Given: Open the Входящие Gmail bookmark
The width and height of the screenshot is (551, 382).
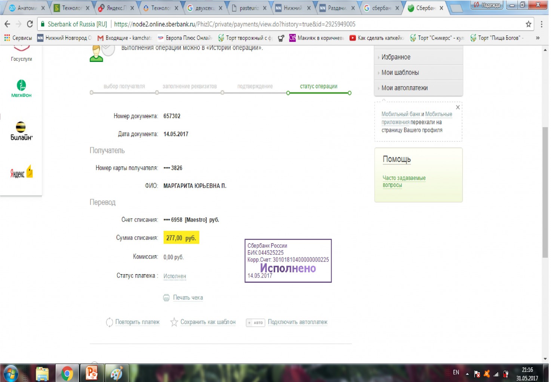Looking at the screenshot, I should pos(125,38).
